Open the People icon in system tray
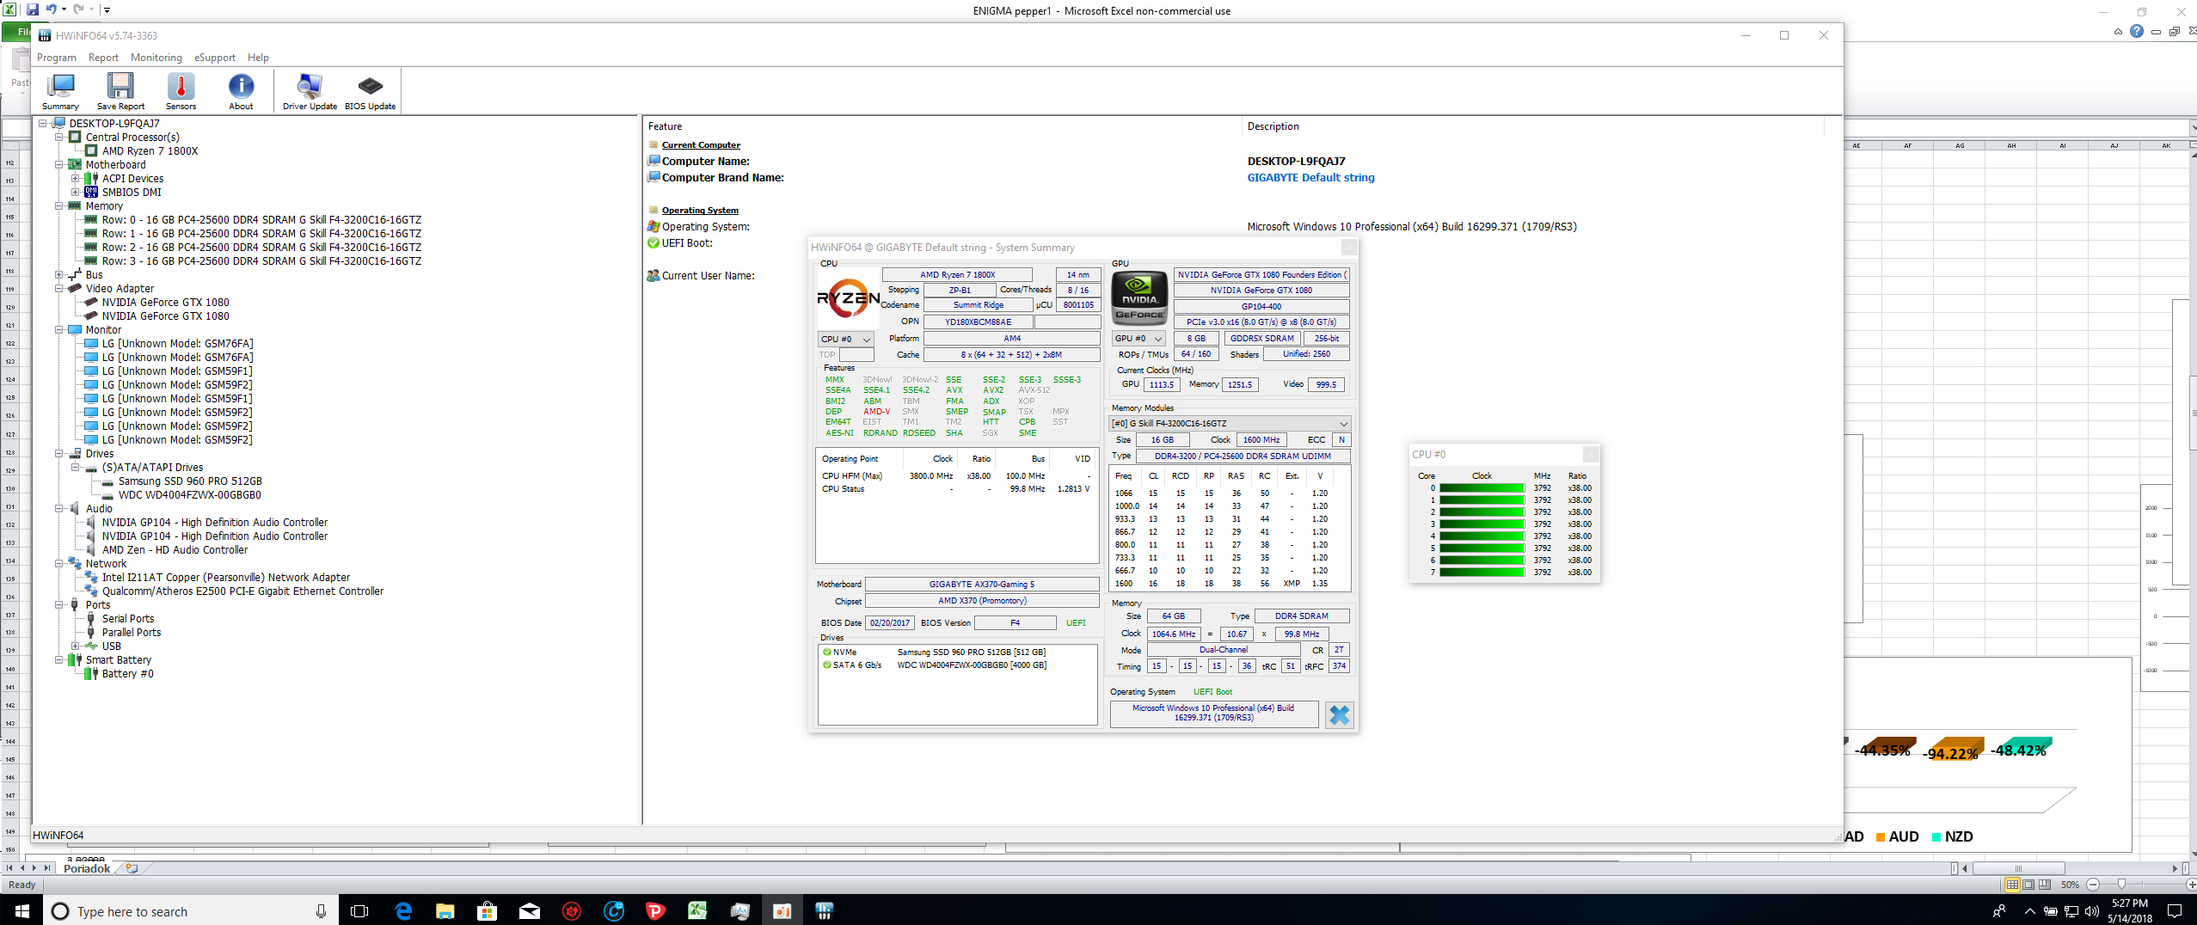 1999,911
